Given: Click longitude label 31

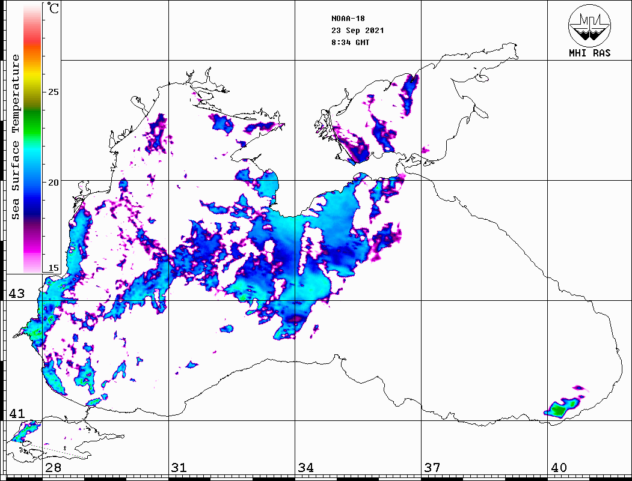Looking at the screenshot, I should pos(179,467).
